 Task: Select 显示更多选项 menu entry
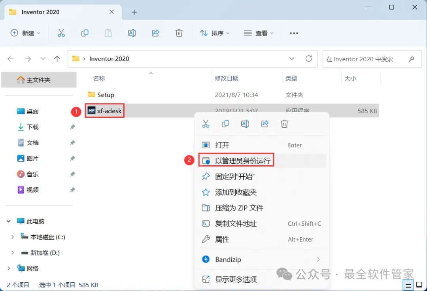262,279
